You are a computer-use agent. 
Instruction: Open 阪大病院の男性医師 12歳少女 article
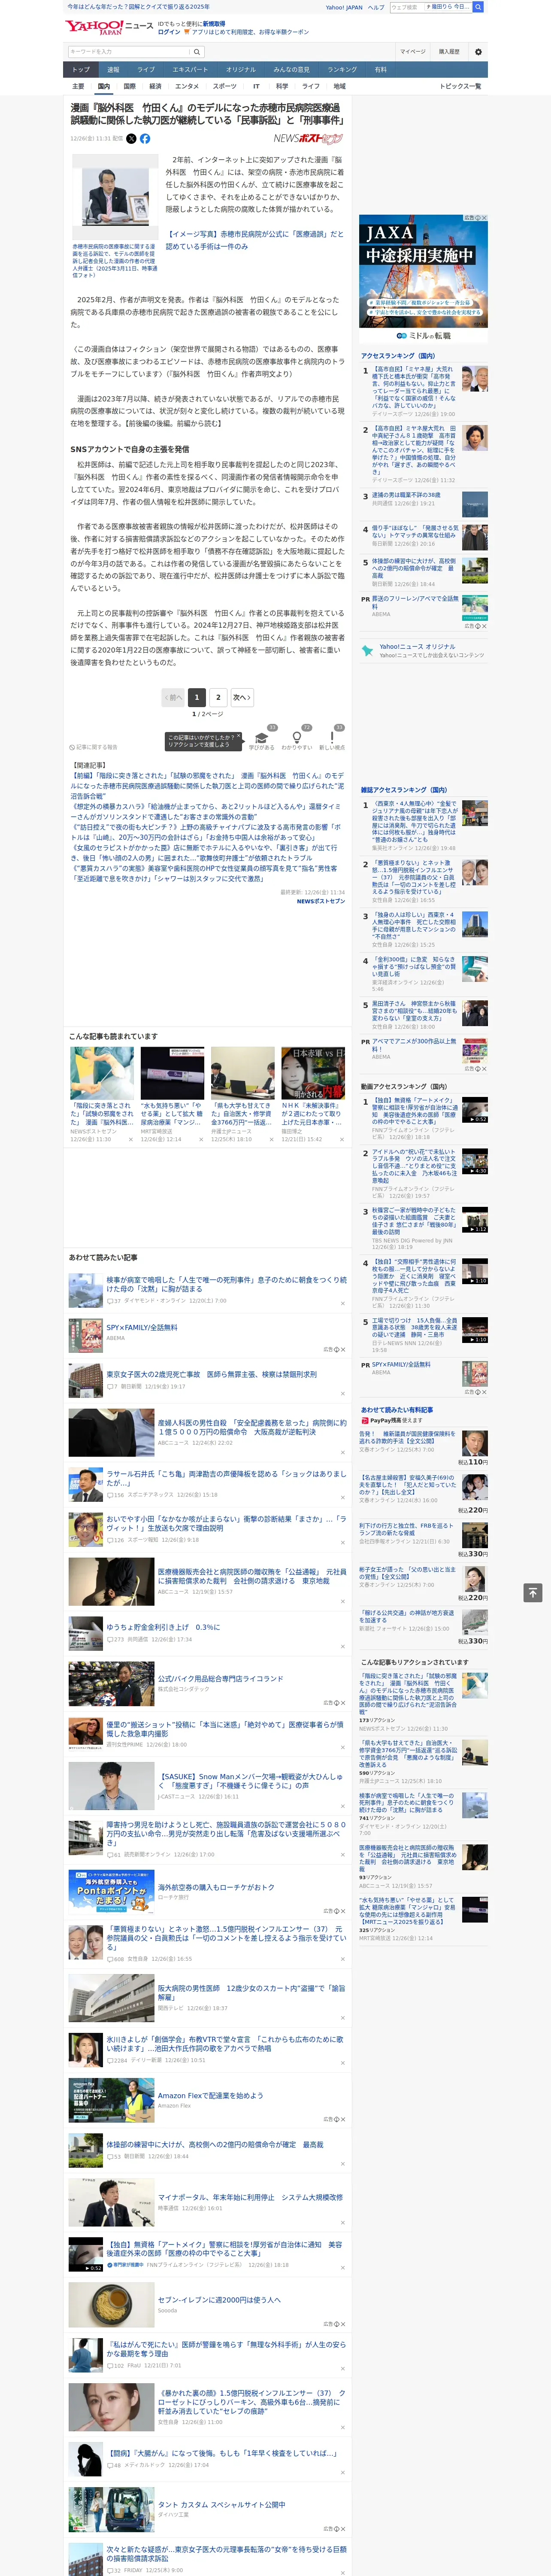point(251,1992)
